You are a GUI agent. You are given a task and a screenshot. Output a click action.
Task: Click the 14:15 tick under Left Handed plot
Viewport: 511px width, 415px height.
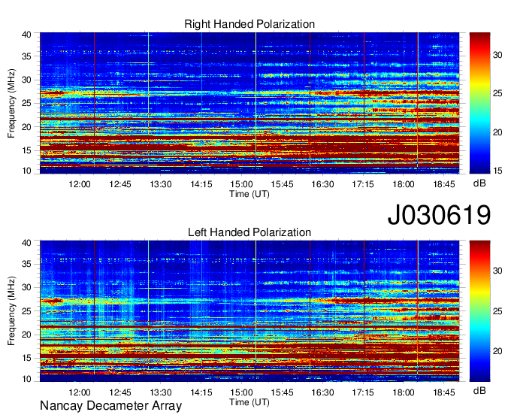click(x=201, y=392)
